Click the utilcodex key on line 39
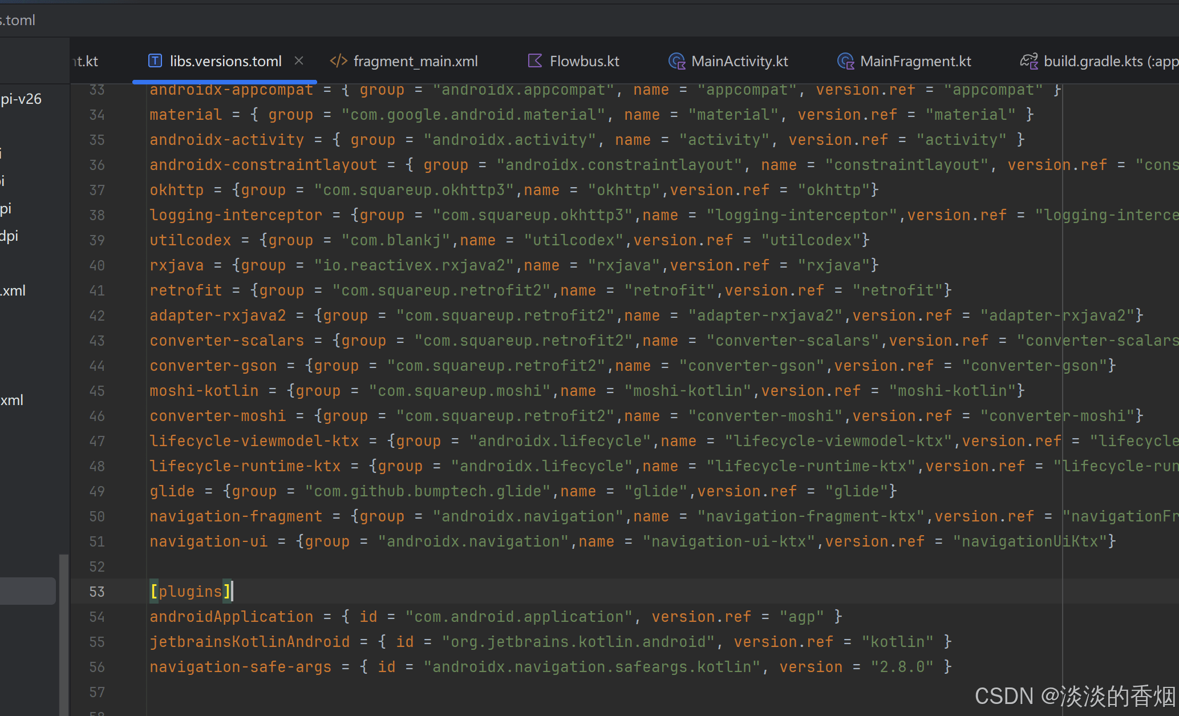This screenshot has width=1179, height=716. (x=191, y=240)
